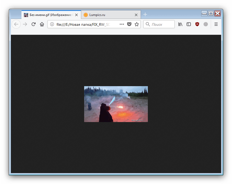The width and height of the screenshot is (232, 184).
Task: Close the browser window
Action: coord(217,14)
